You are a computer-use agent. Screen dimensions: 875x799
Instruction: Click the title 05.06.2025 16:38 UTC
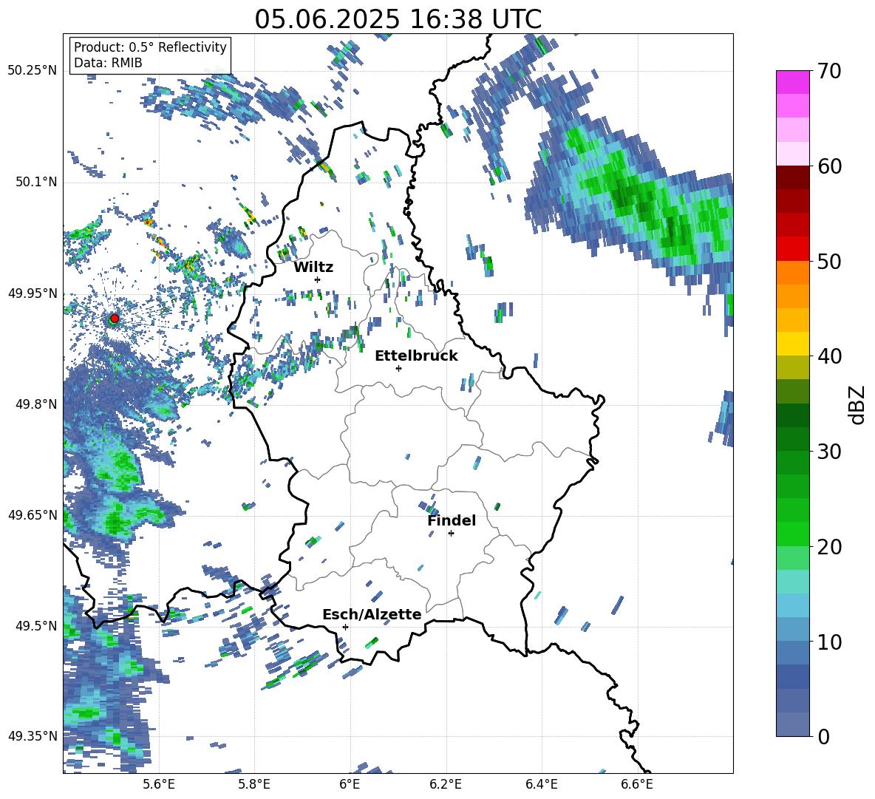(398, 19)
